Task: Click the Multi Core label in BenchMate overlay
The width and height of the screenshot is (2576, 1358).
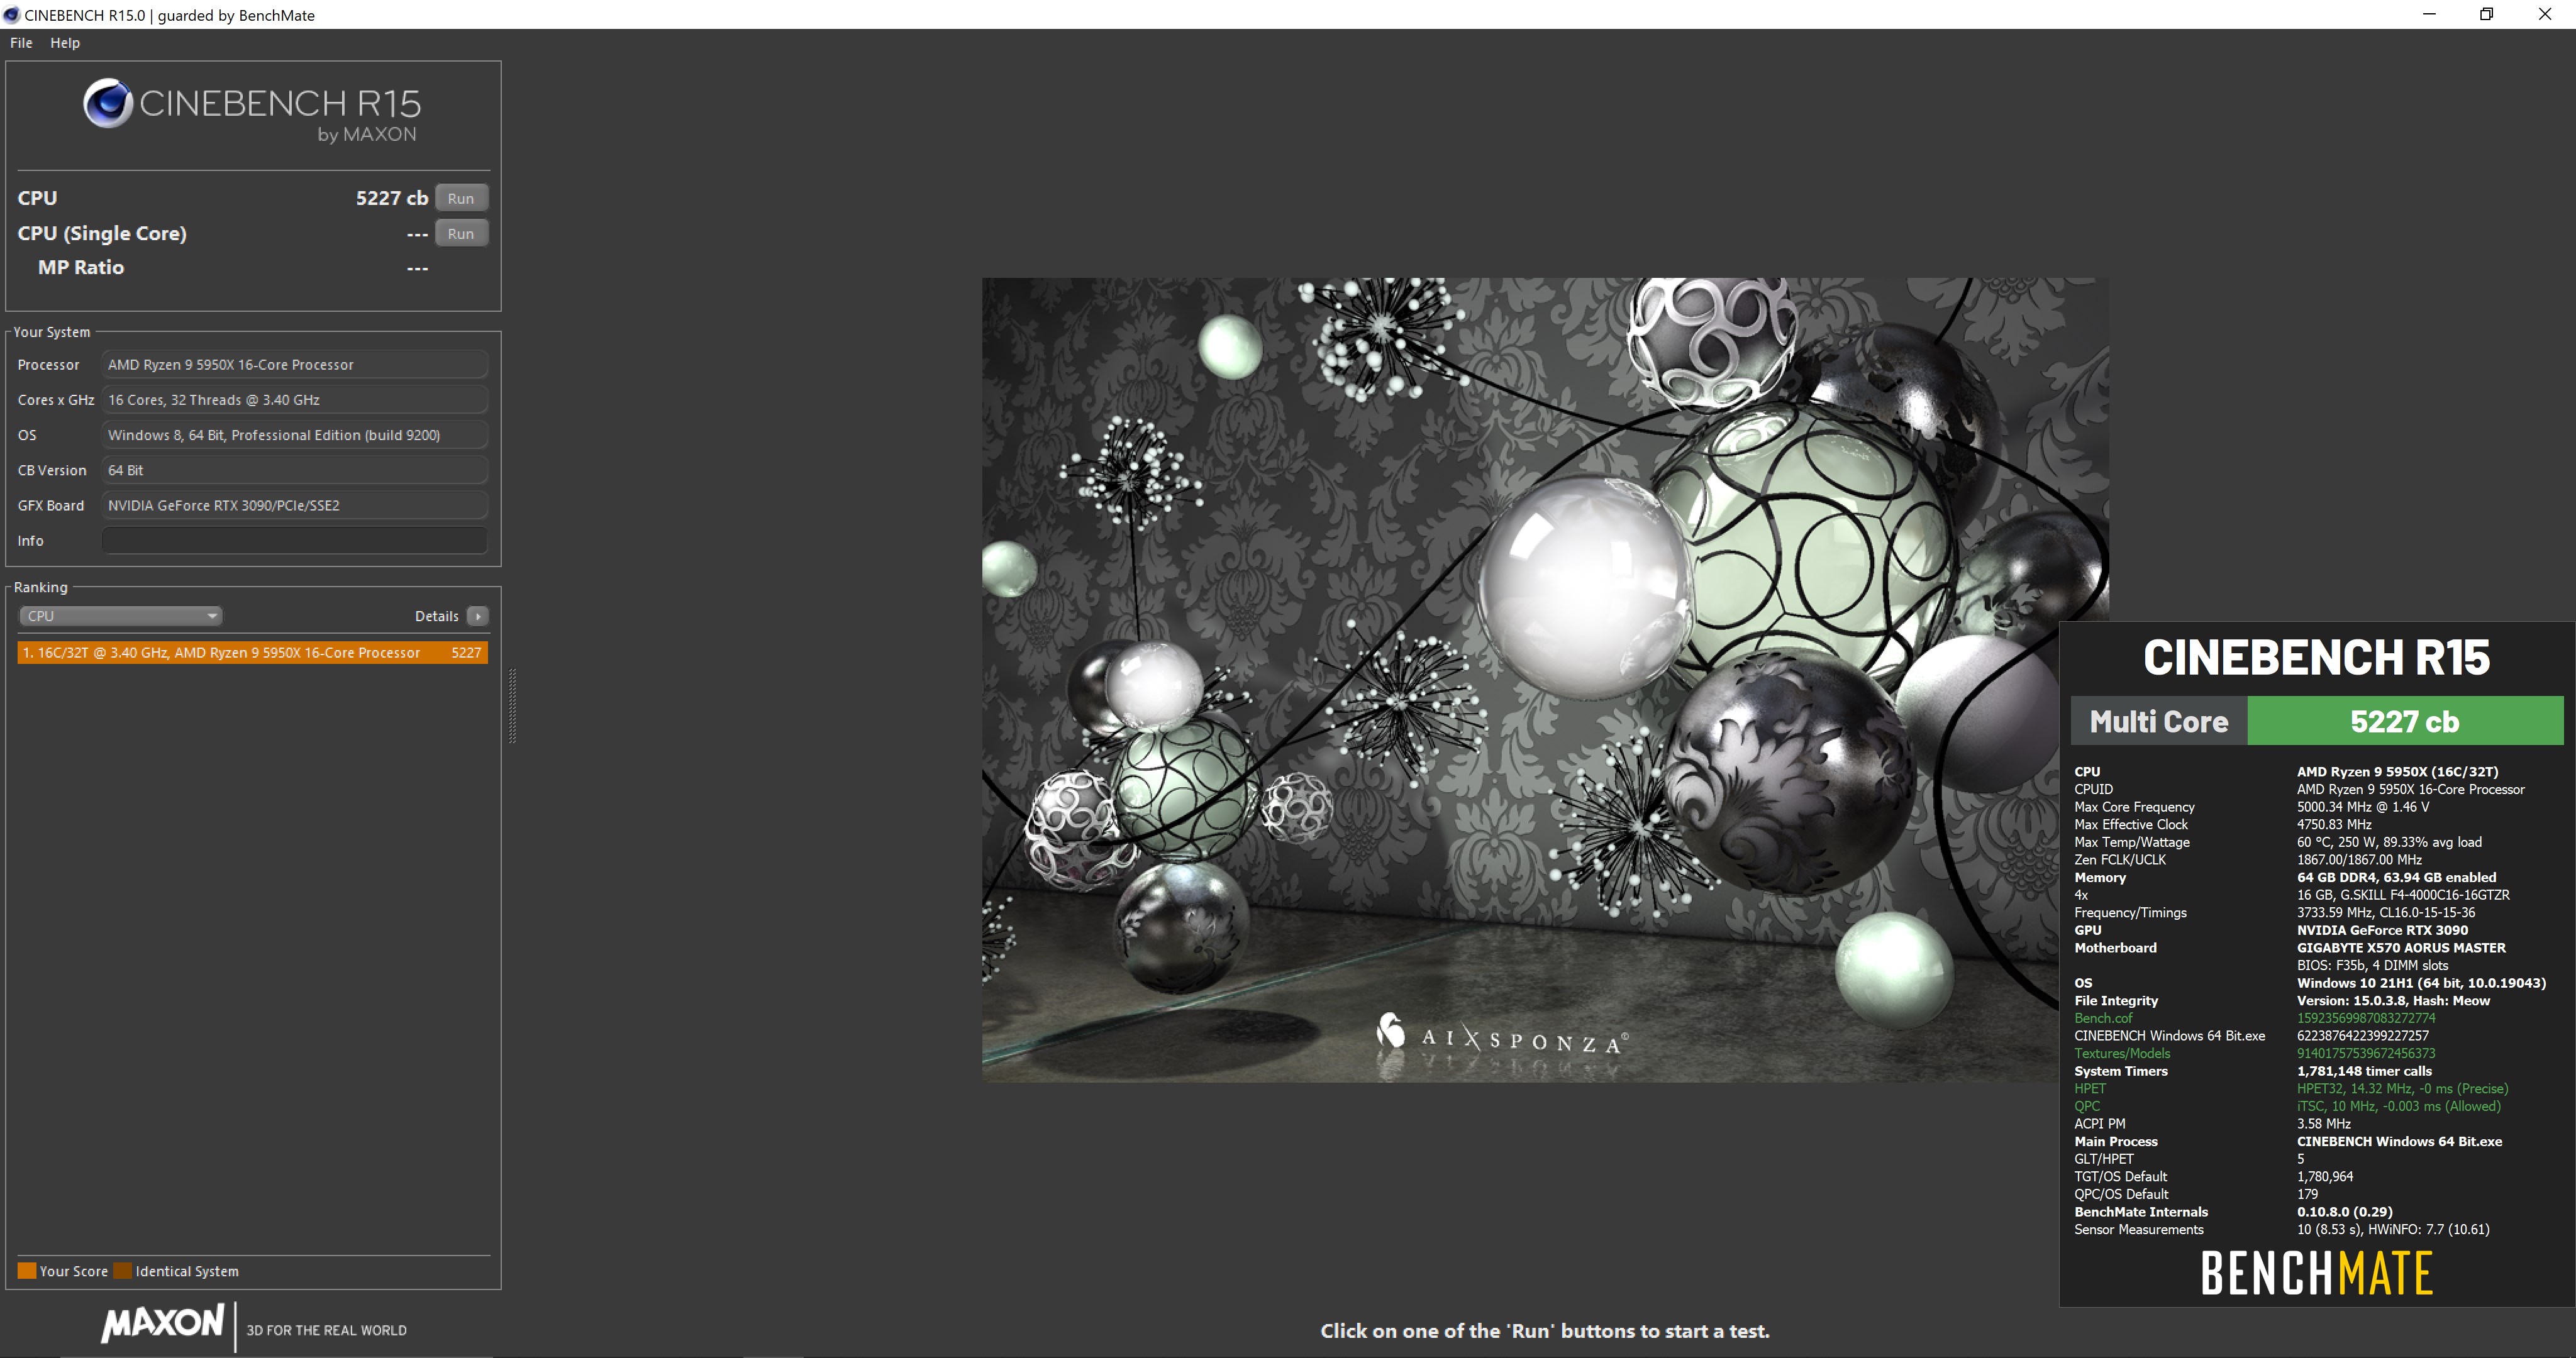Action: 2159,721
